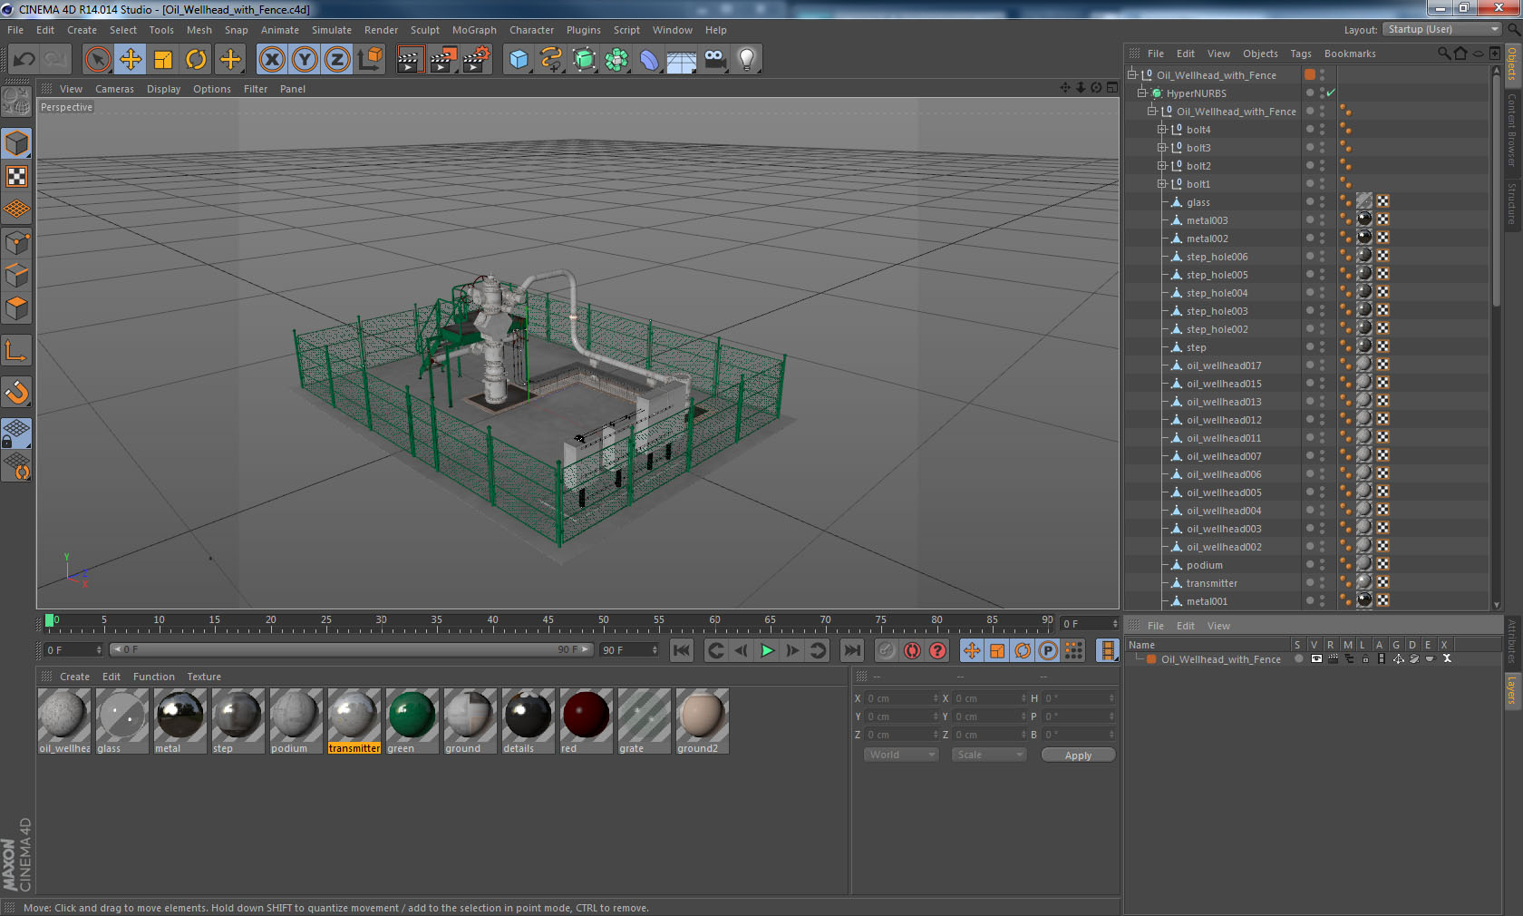
Task: Open the MoGraph menu
Action: click(474, 30)
